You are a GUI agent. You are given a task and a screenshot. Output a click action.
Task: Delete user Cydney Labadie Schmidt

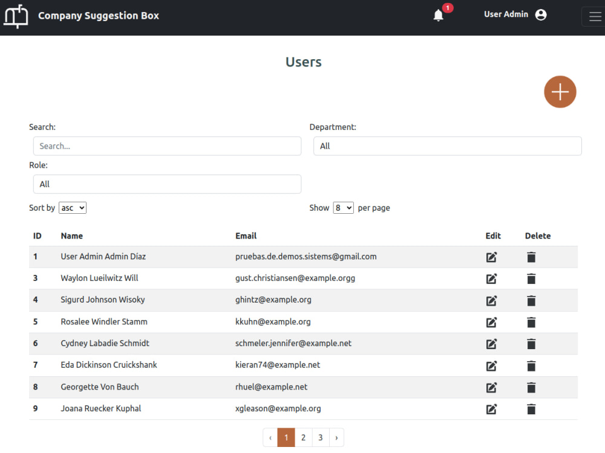[531, 344]
